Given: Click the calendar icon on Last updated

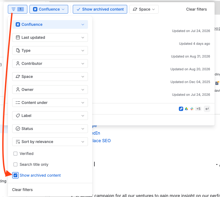Looking at the screenshot, I should 18,37.
